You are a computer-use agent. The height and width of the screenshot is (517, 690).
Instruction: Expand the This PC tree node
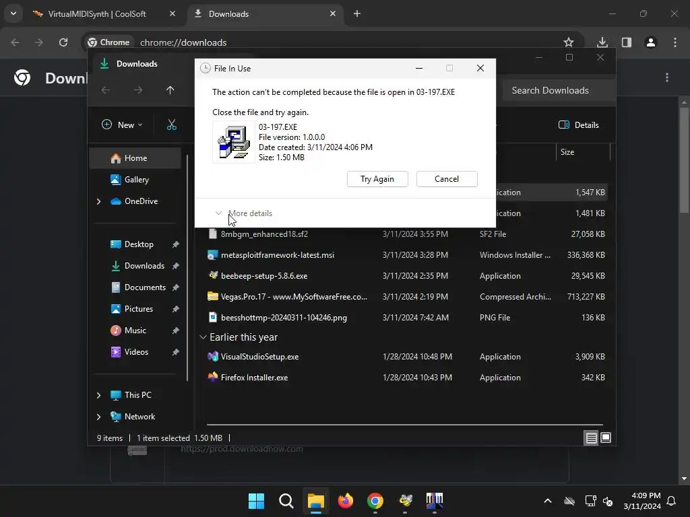click(x=98, y=395)
